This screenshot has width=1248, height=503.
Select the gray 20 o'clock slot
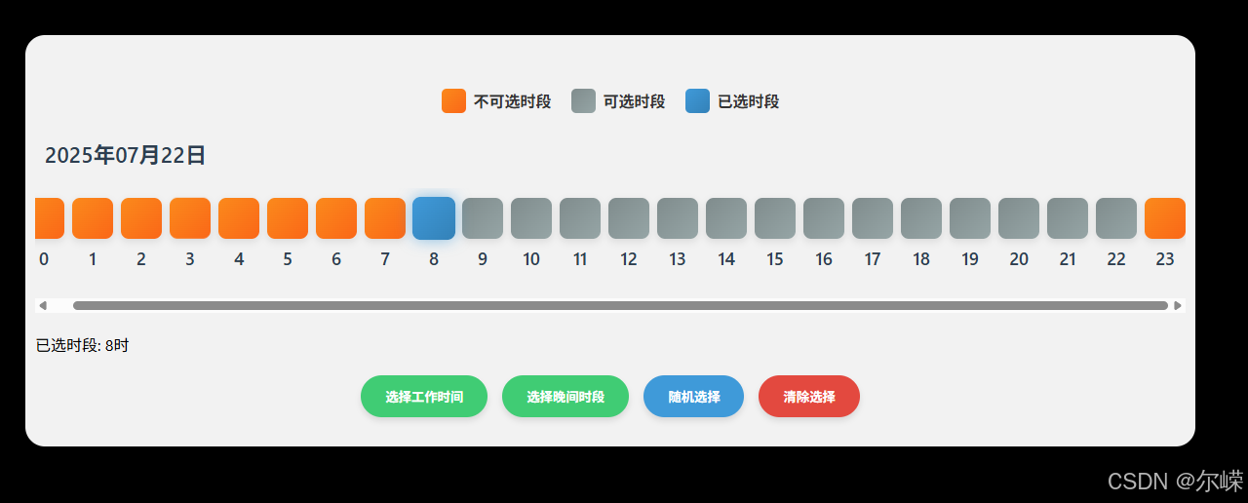(x=1019, y=218)
